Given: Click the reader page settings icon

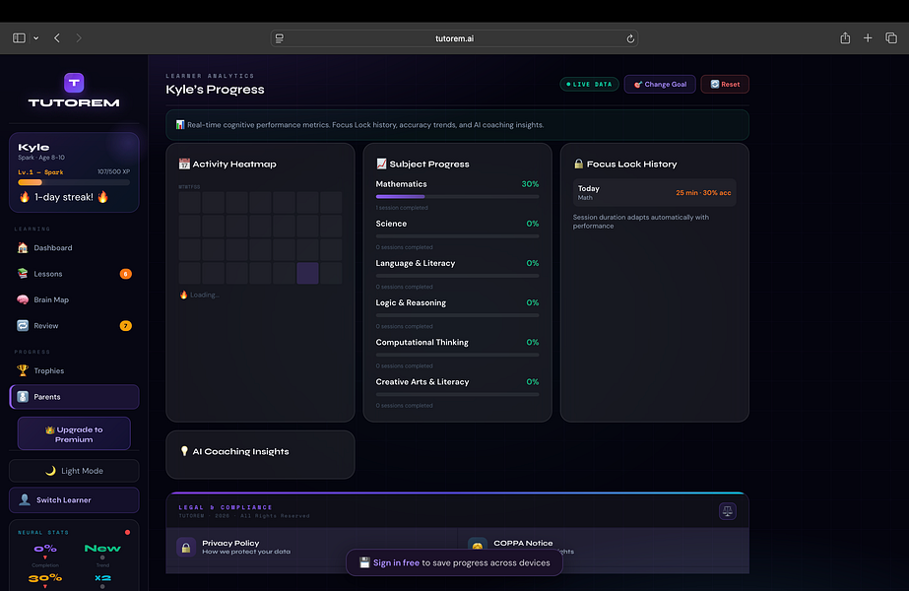Looking at the screenshot, I should pyautogui.click(x=280, y=38).
